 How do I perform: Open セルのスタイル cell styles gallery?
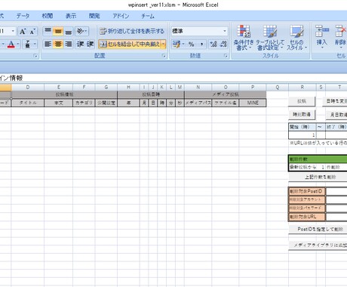(296, 38)
